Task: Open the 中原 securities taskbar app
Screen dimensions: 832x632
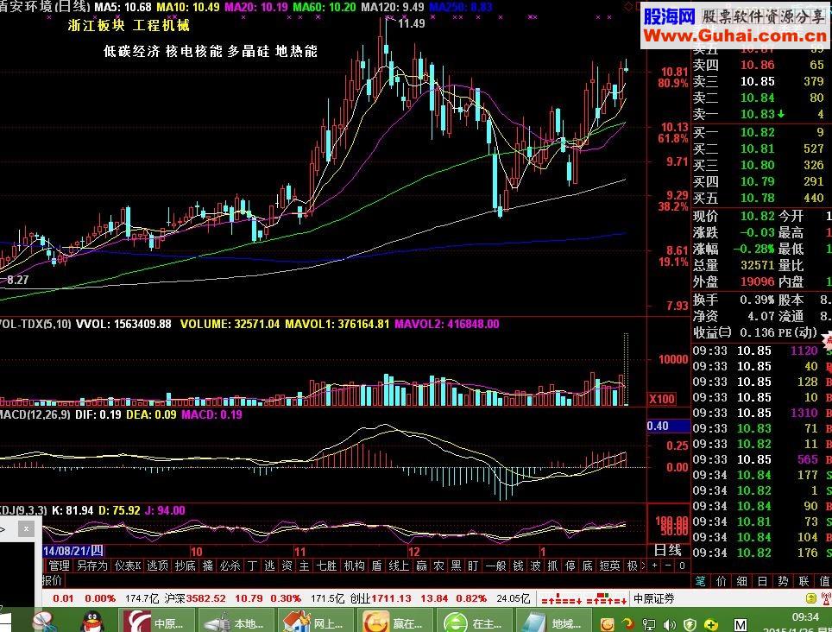Action: (156, 622)
